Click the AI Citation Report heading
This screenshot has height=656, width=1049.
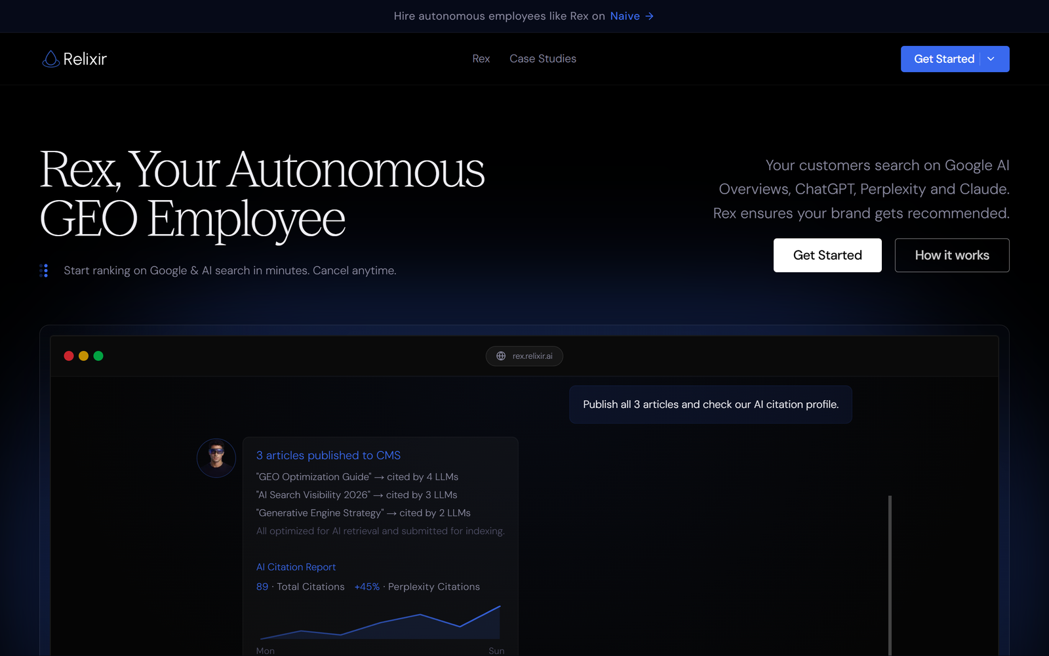click(296, 567)
